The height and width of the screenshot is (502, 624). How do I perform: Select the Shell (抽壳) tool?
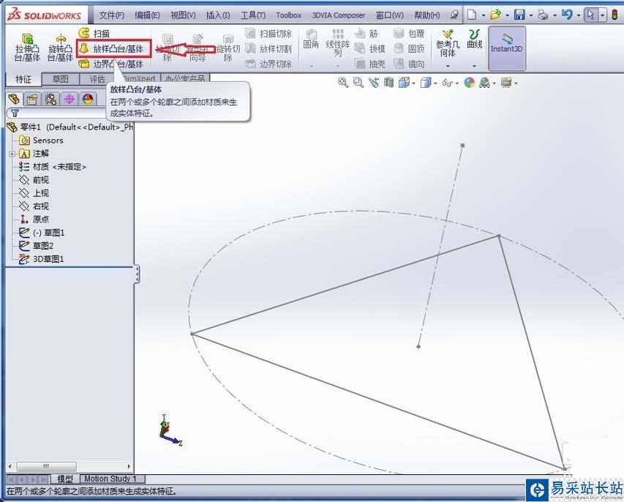tap(369, 64)
